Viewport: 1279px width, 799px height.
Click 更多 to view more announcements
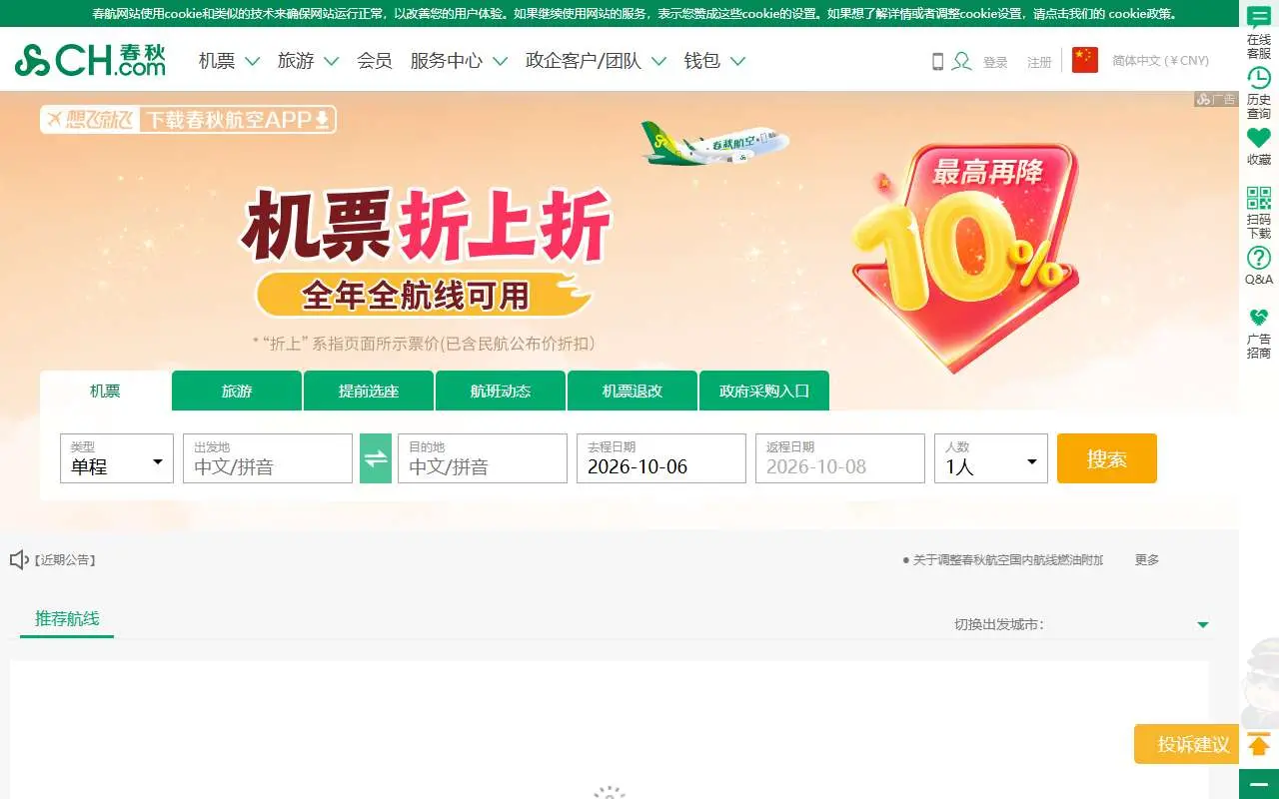coord(1147,560)
